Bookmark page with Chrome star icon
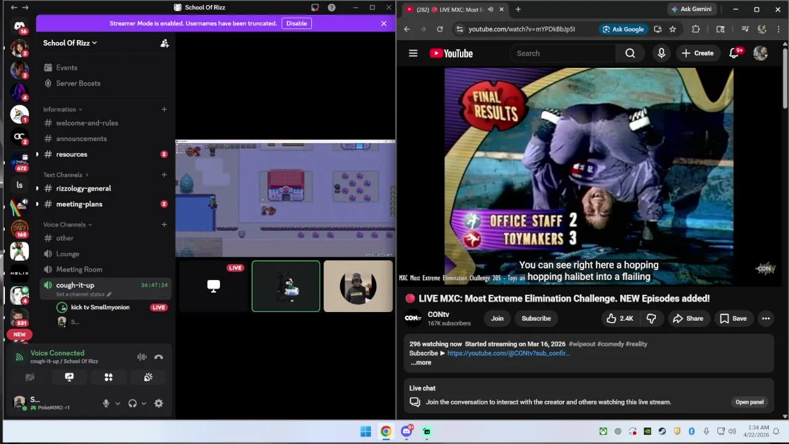Screen dimensions: 789x444 coord(672,29)
